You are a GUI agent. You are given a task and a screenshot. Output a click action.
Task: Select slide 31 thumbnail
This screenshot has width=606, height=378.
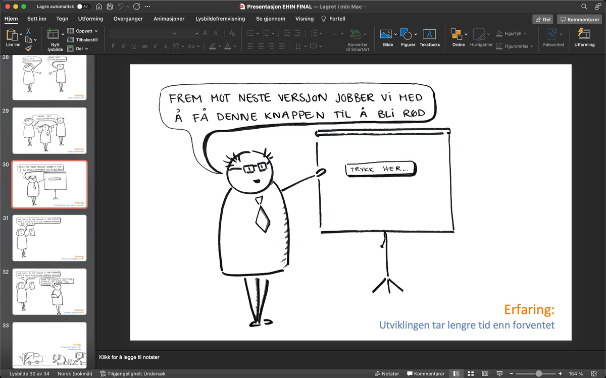point(49,238)
